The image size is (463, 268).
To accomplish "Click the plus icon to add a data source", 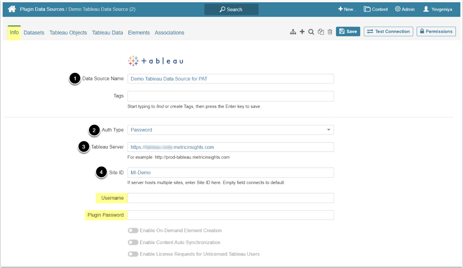I will pos(302,32).
